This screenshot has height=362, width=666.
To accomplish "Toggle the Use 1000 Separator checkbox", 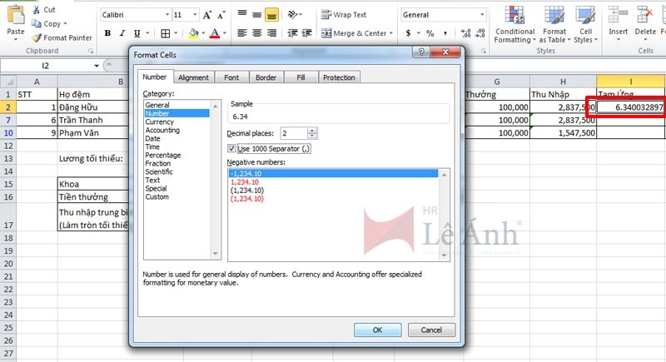I will [231, 148].
